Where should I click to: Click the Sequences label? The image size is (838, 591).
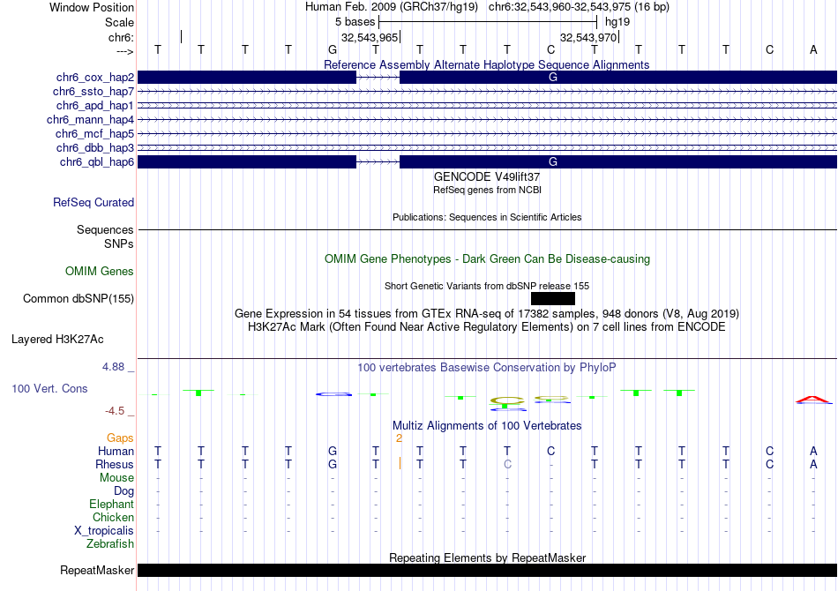tap(105, 229)
